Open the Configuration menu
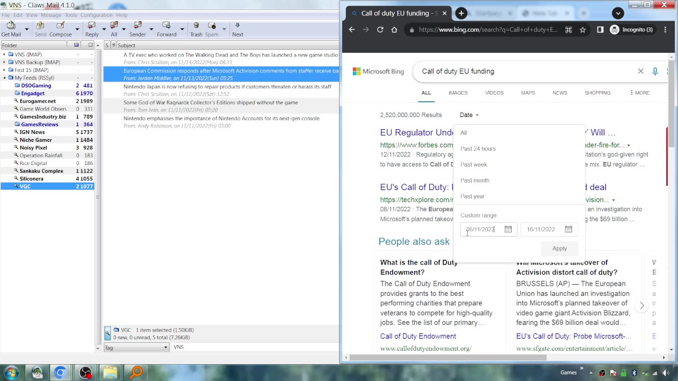The height and width of the screenshot is (381, 678). (x=96, y=15)
